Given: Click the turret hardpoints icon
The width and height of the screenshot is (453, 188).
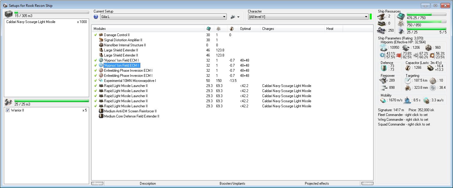Looking at the screenshot, I should click(x=382, y=16).
